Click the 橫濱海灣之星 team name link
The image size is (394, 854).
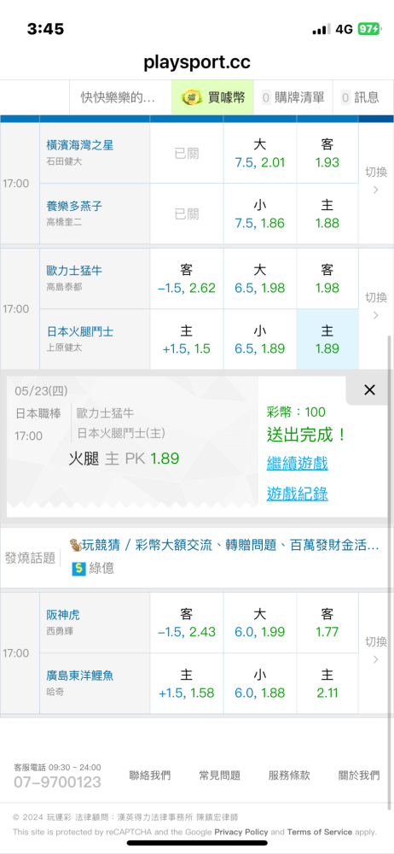click(80, 145)
